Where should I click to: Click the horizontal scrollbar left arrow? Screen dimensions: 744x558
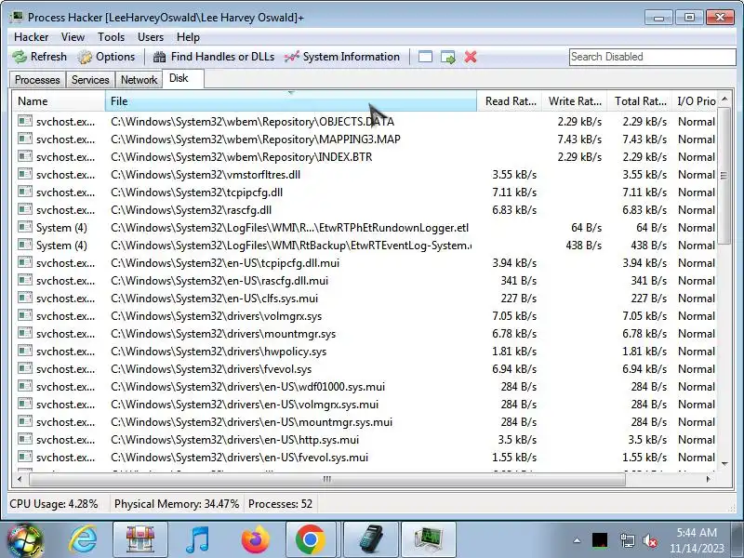pos(20,479)
